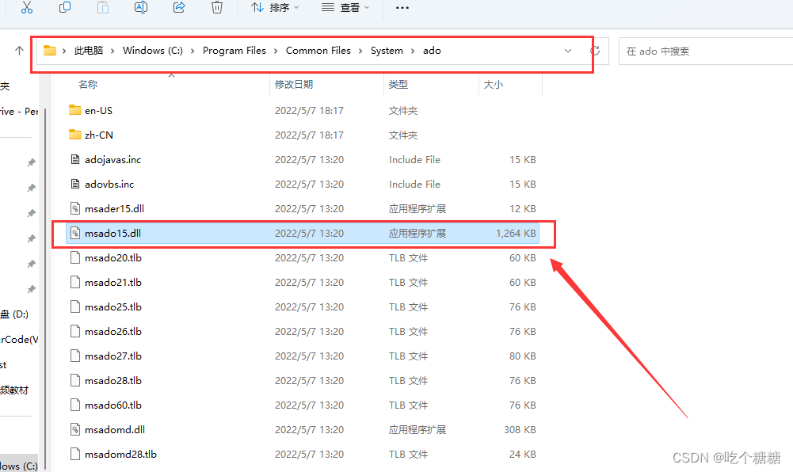Select the msado28.tlb file icon

click(74, 381)
